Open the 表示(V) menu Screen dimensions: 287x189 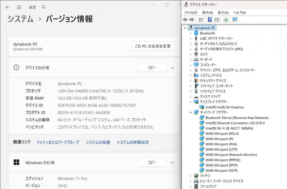pyautogui.click(x=223, y=13)
